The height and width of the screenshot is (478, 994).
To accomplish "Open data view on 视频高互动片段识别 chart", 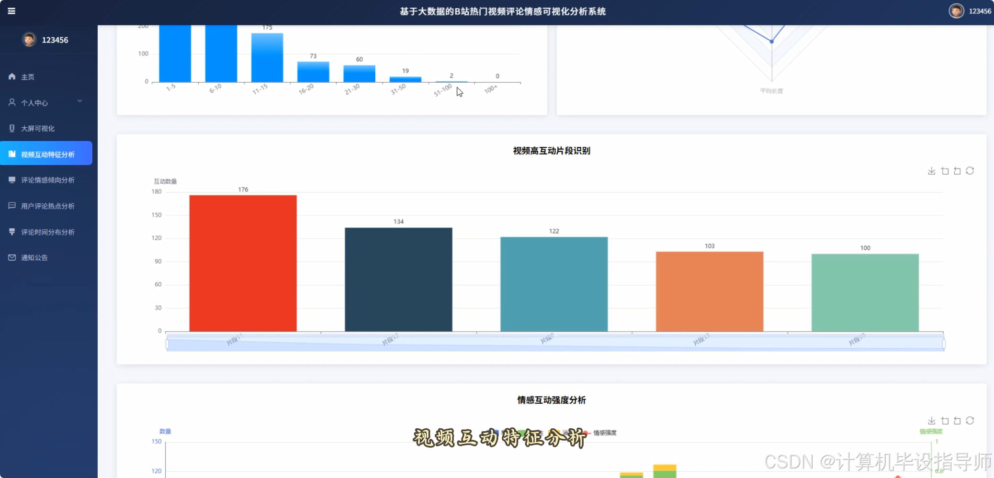I will tap(945, 171).
